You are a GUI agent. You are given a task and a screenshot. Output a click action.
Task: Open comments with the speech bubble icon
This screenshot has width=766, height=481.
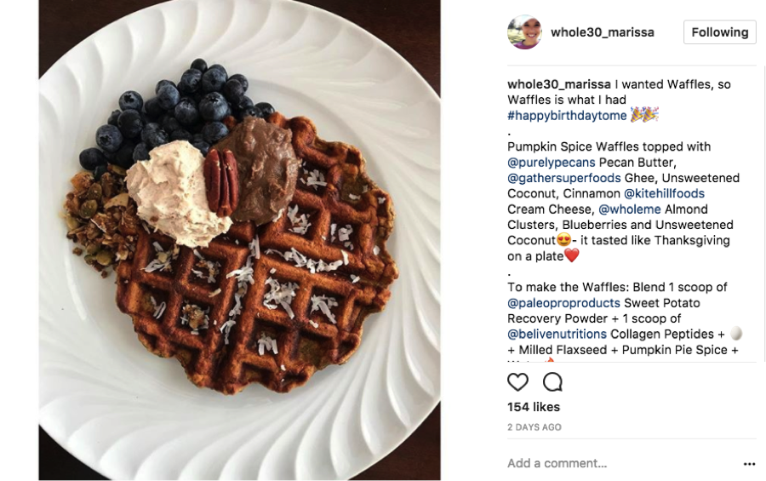coord(552,381)
